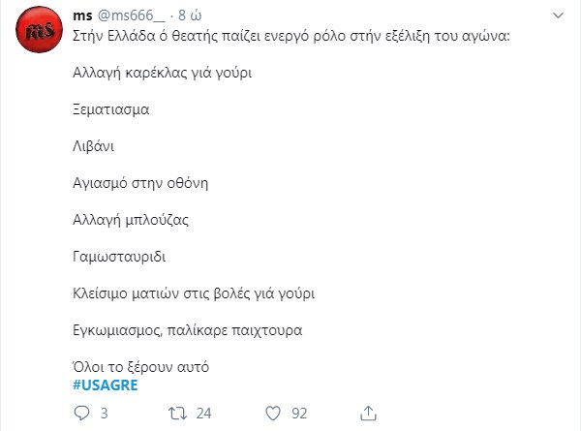Click the retweet count 24
Screen dimensions: 581x431
pyautogui.click(x=203, y=414)
